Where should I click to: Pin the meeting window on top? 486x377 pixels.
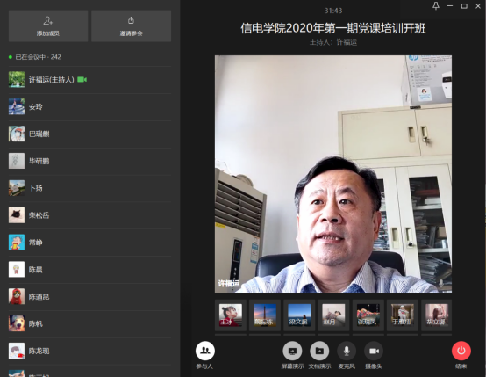tap(436, 6)
